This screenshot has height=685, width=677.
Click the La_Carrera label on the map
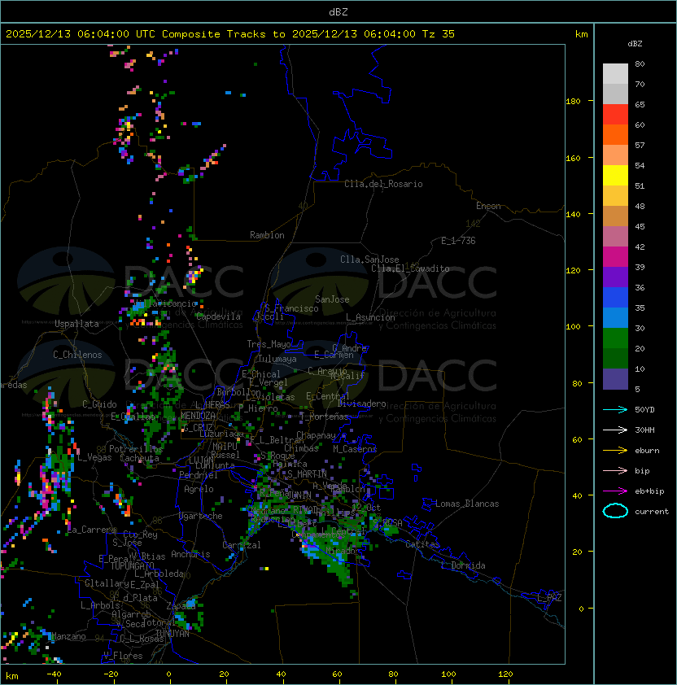coord(92,530)
